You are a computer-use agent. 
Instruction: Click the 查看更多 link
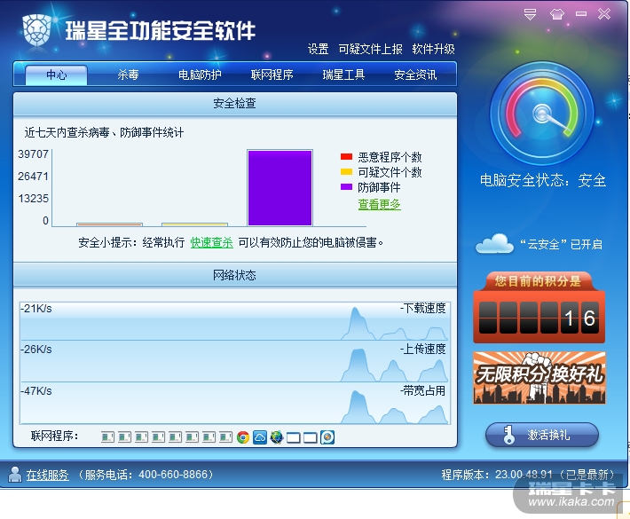(379, 204)
